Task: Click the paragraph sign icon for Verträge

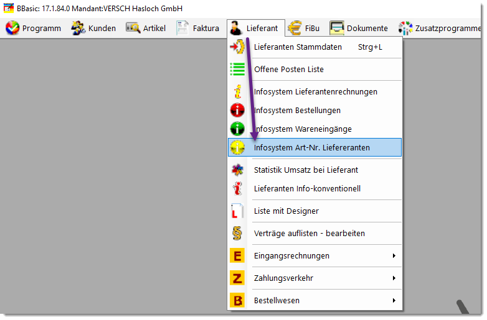Action: [237, 233]
